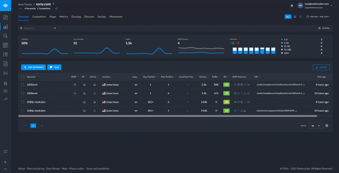Open the user account dropdown arrow

(331, 6)
